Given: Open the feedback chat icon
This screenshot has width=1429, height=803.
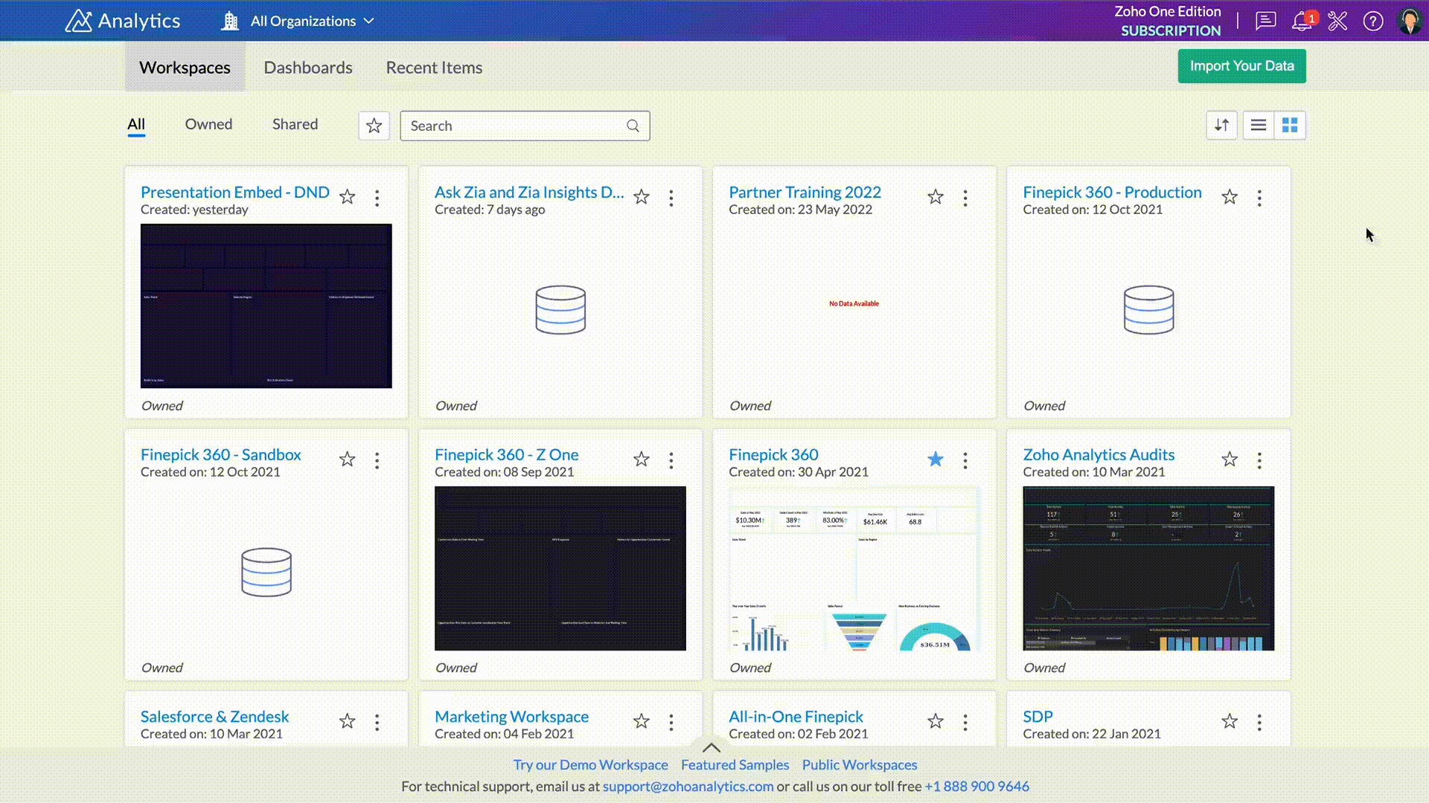Looking at the screenshot, I should click(1265, 21).
